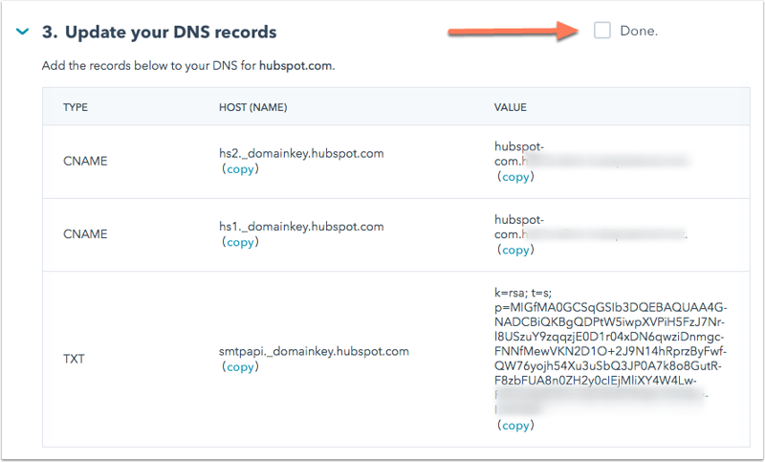
Task: Click the CNAME cell in hs1 row
Action: (x=85, y=234)
